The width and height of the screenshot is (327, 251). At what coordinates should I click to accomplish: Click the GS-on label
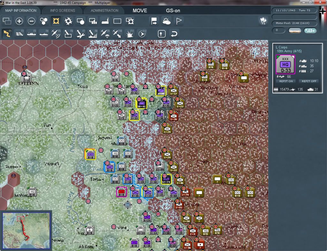[173, 11]
